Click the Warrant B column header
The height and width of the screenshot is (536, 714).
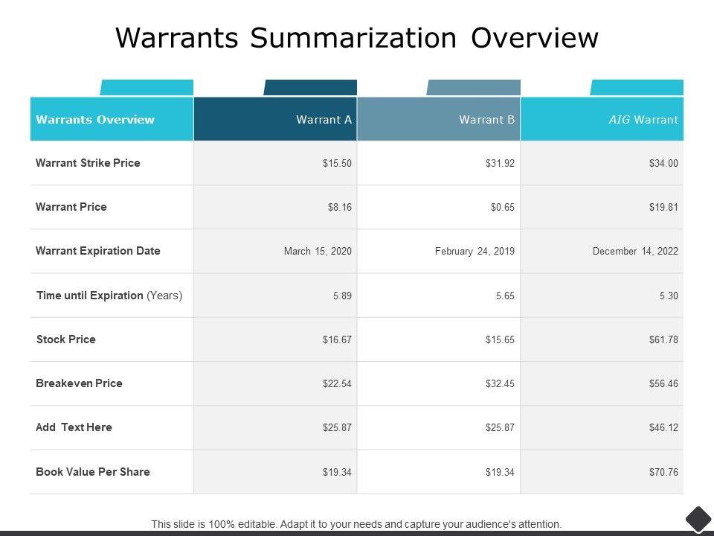[x=486, y=119]
